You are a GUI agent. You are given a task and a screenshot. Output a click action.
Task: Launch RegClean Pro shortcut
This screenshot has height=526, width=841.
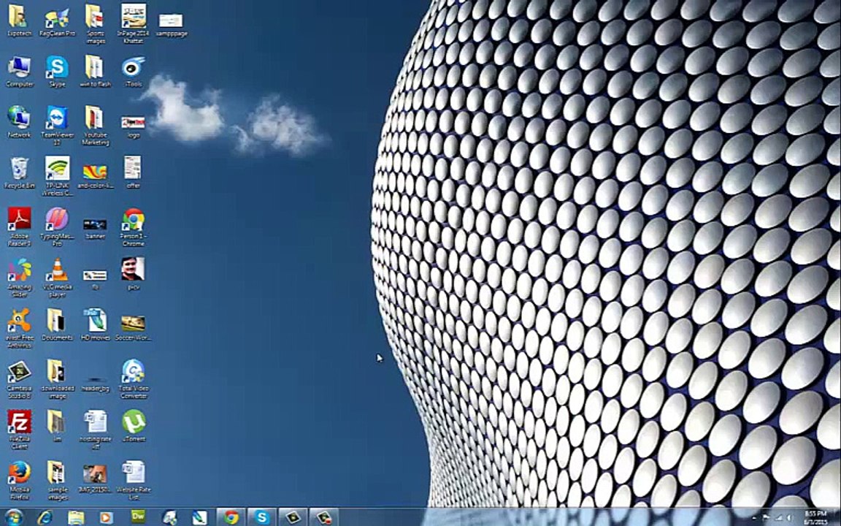tap(57, 20)
